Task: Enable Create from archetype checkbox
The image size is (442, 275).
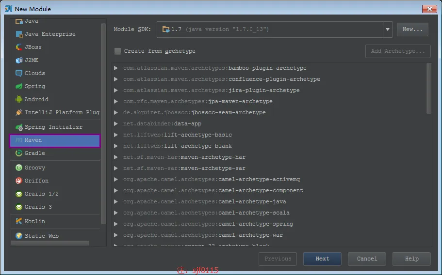Action: (117, 51)
